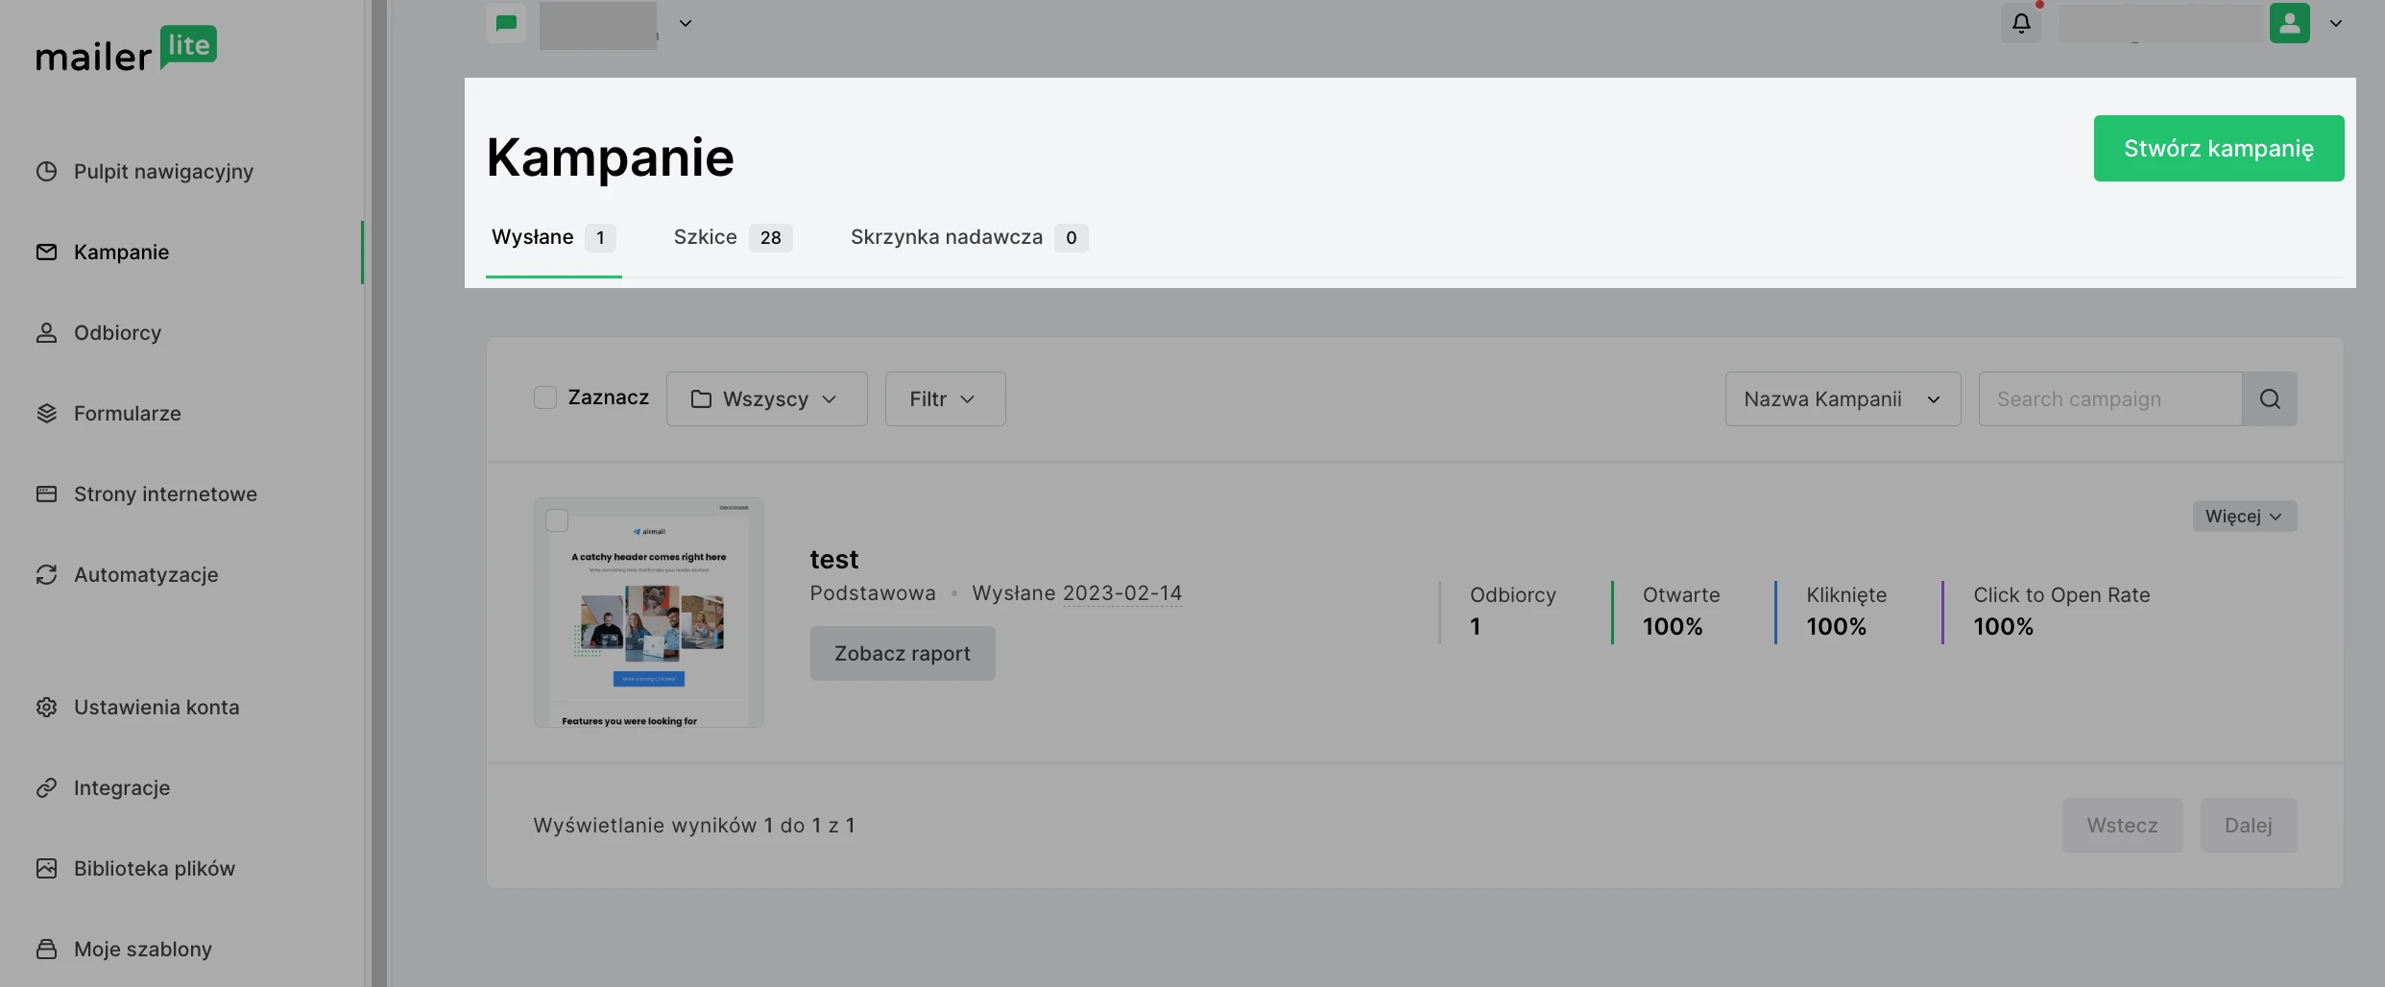Screen dimensions: 2385x987
Task: Check the test campaign thumbnail checkbox
Action: click(557, 520)
